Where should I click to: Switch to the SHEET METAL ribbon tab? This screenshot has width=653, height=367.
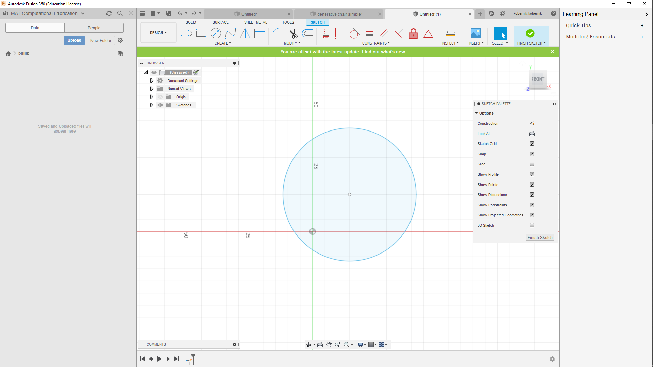click(255, 22)
